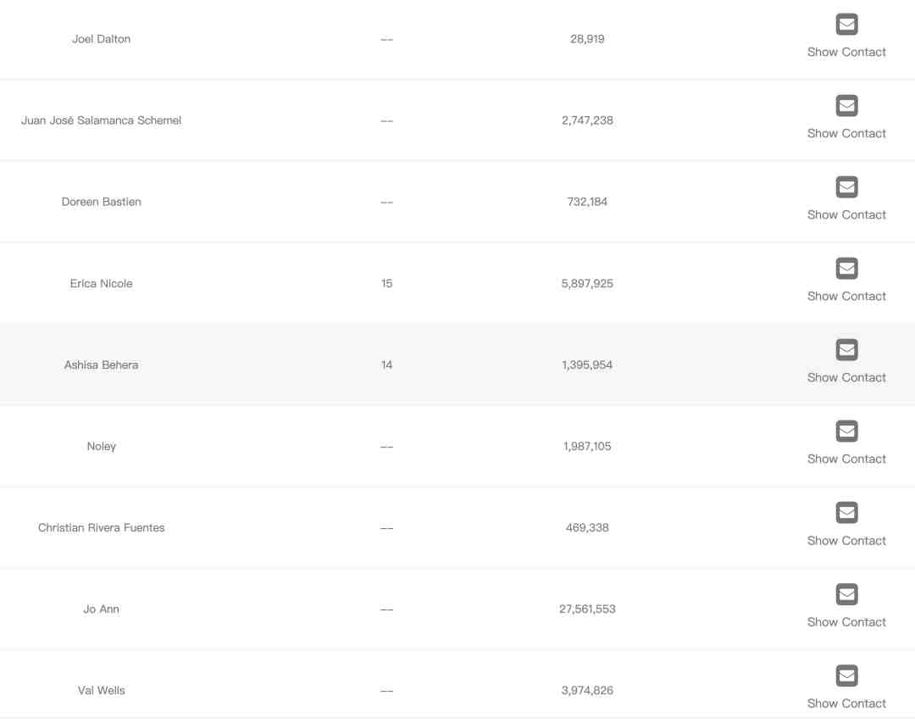Screen dimensions: 915x723
Task: Select the name Doreen Bastien
Action: click(102, 202)
